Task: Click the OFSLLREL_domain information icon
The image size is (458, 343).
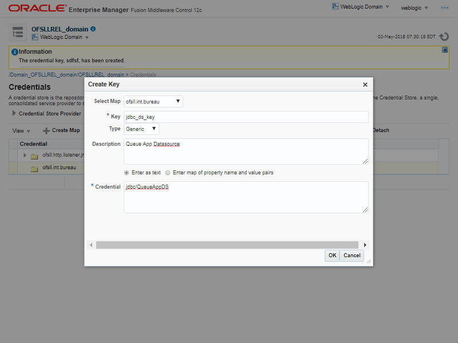Action: [93, 29]
